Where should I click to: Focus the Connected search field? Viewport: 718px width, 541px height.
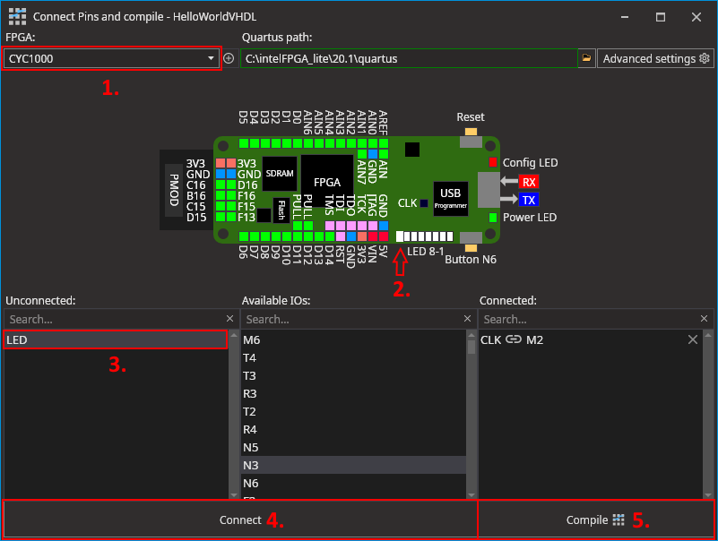589,319
